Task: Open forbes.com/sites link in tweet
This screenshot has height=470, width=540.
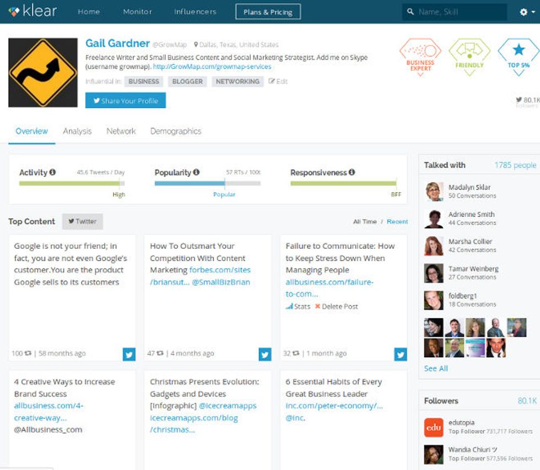Action: [x=220, y=270]
